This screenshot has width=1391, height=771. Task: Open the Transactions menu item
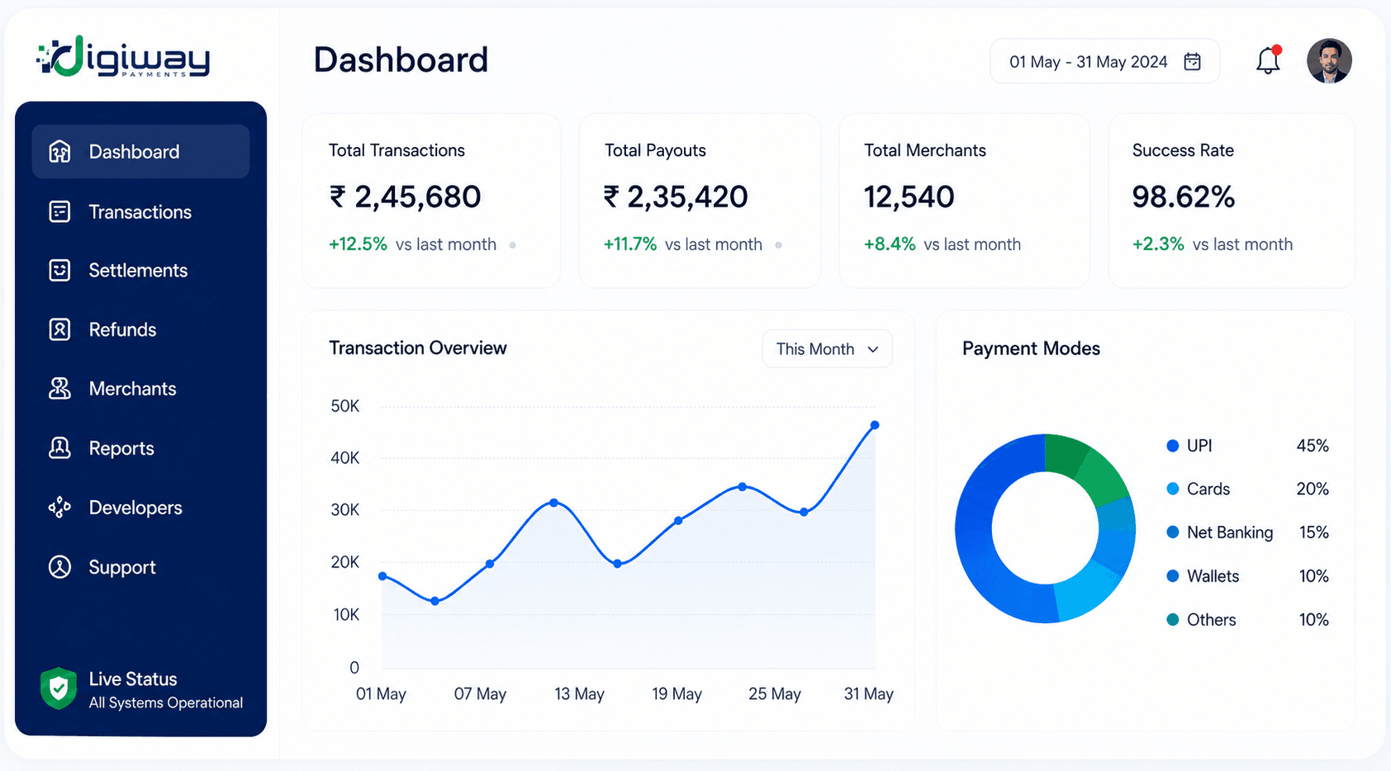pos(140,212)
